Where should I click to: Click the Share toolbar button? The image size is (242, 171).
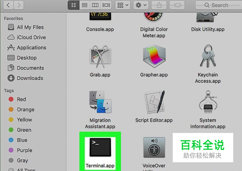pyautogui.click(x=159, y=5)
